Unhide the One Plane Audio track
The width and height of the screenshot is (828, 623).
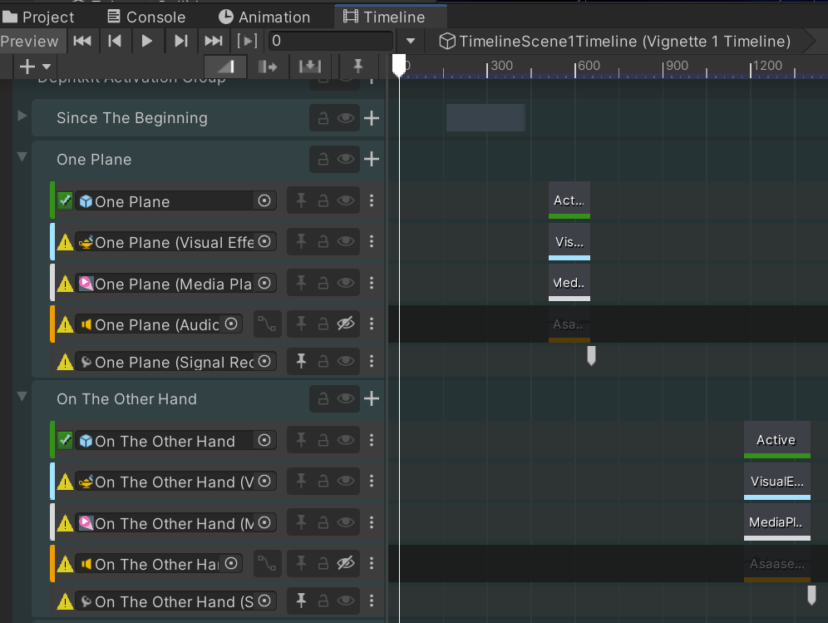point(346,324)
